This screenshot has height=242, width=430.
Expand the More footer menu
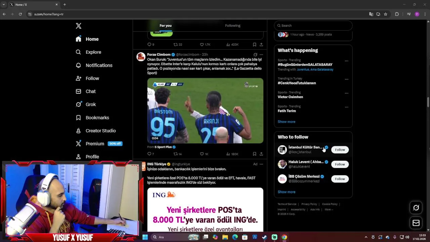point(329,209)
